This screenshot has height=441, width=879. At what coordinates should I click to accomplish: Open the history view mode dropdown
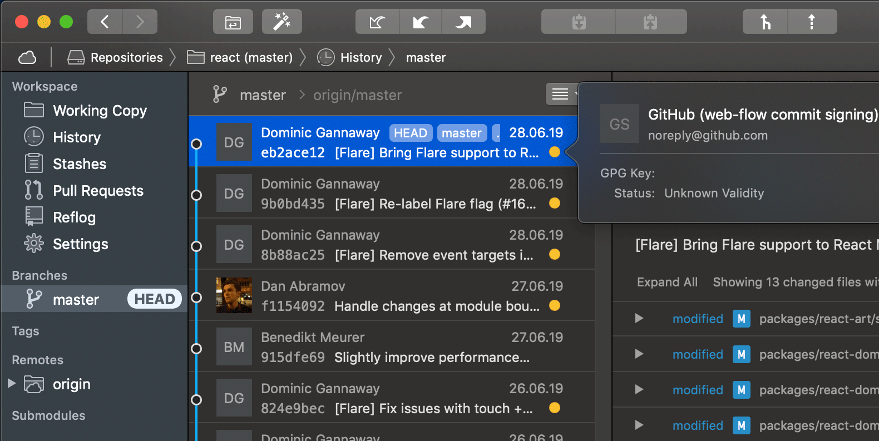click(561, 95)
